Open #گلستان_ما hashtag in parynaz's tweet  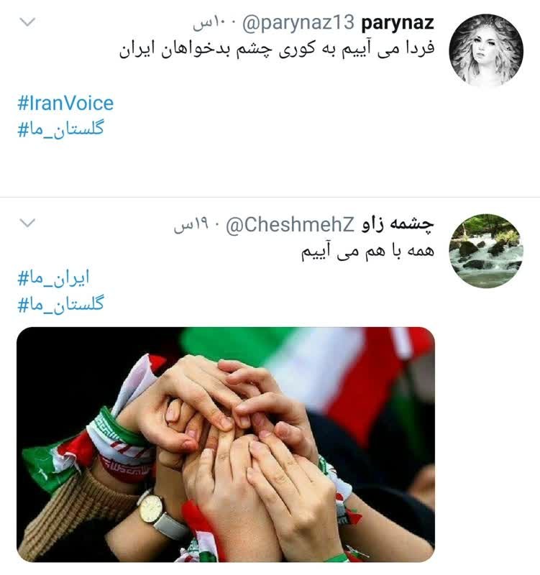tap(61, 129)
